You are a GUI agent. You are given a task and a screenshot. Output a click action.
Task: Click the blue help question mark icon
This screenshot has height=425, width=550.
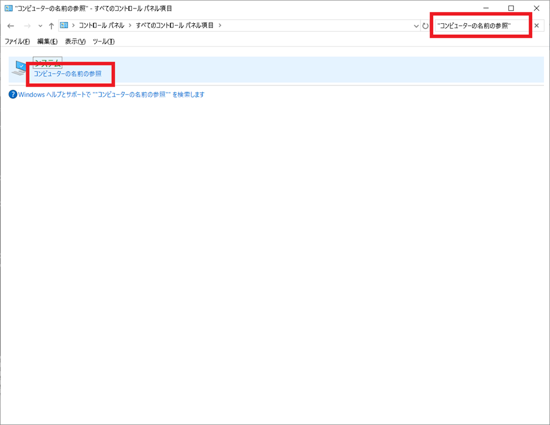(13, 95)
